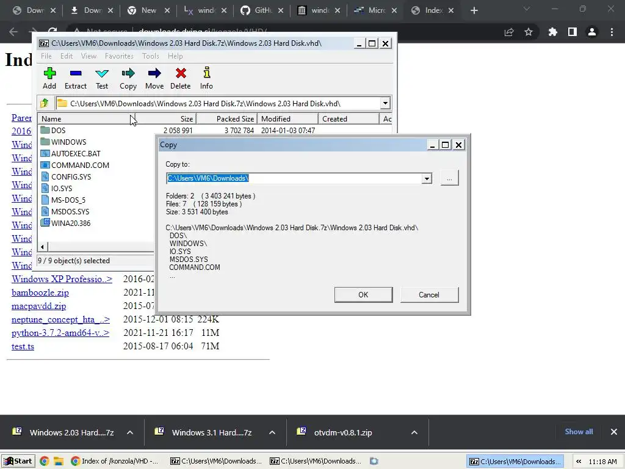Select the CONFIG.SYS file
625x469 pixels.
[66, 176]
